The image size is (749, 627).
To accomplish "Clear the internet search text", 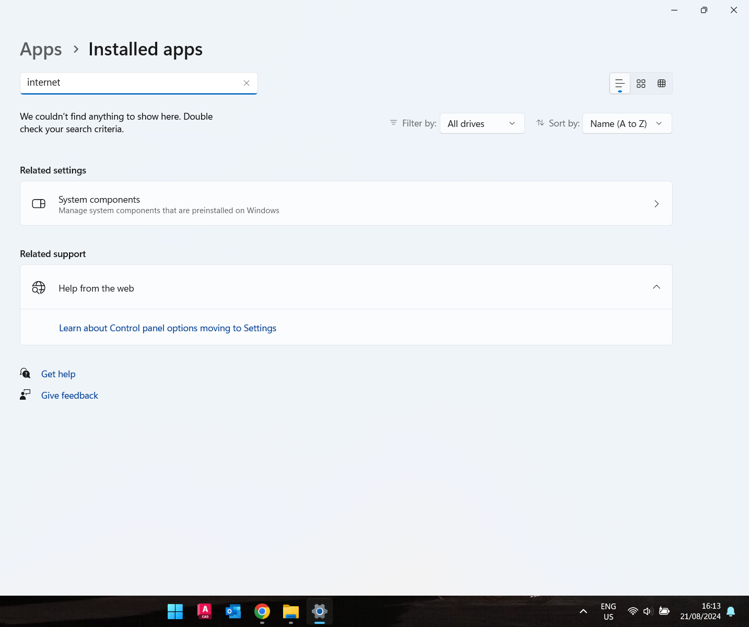I will [x=247, y=83].
